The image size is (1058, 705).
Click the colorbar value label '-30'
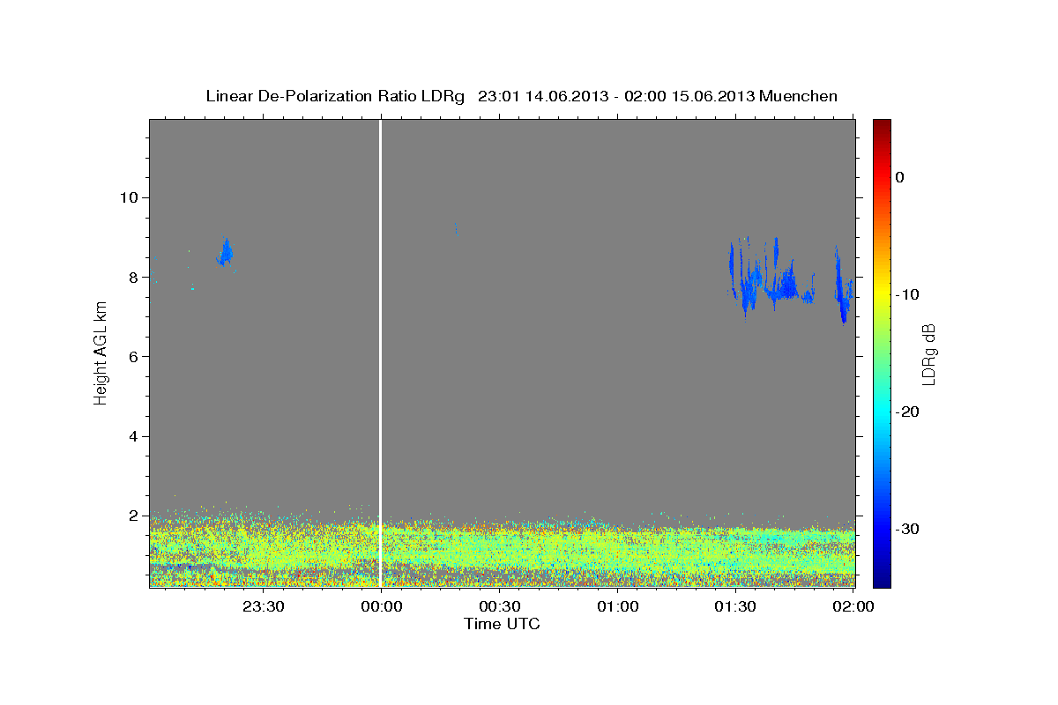click(907, 529)
